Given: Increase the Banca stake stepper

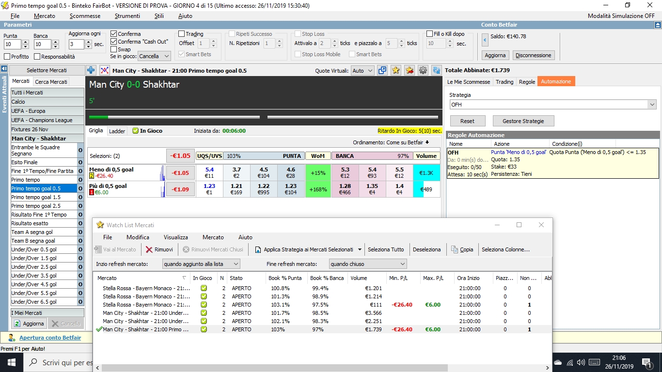Looking at the screenshot, I should tap(55, 42).
